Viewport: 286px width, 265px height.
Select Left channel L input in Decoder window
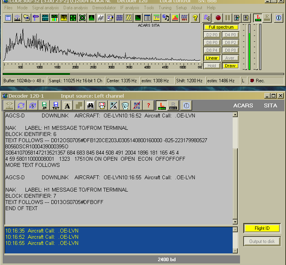coord(162,105)
